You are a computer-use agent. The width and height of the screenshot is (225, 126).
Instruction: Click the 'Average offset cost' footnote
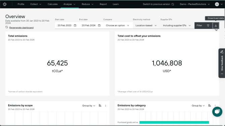(135, 91)
